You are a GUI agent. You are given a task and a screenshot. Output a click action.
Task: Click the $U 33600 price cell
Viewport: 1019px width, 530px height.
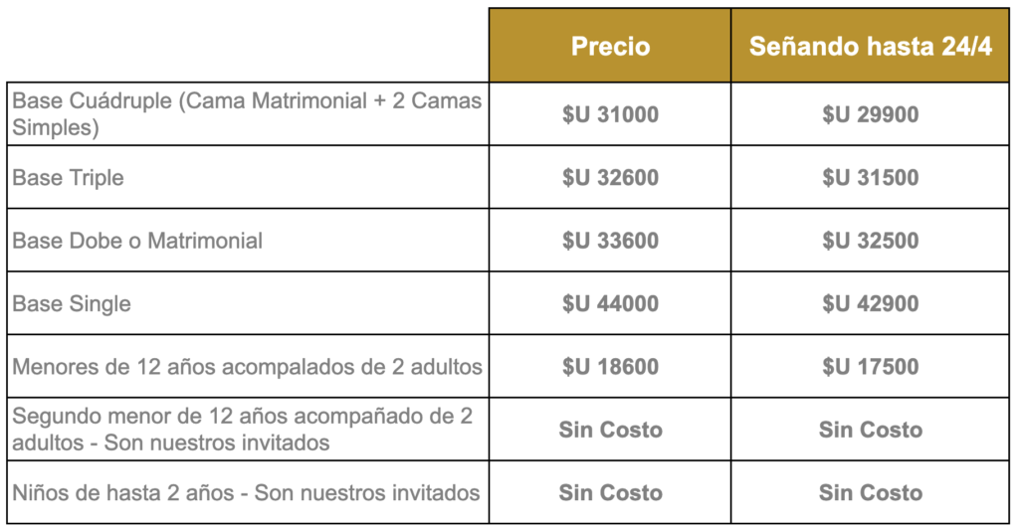[610, 241]
